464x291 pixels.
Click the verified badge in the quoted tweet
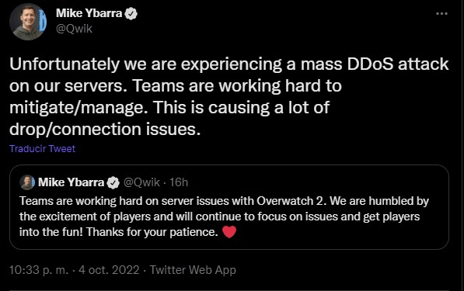tap(113, 182)
